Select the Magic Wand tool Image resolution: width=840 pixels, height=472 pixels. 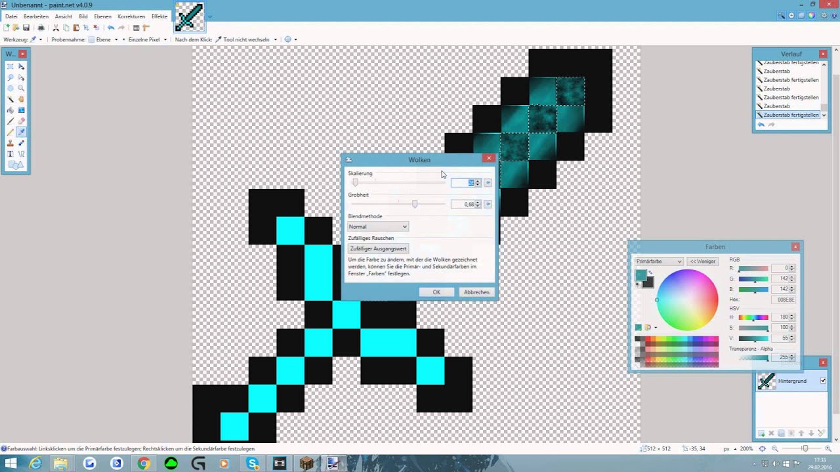(10, 99)
